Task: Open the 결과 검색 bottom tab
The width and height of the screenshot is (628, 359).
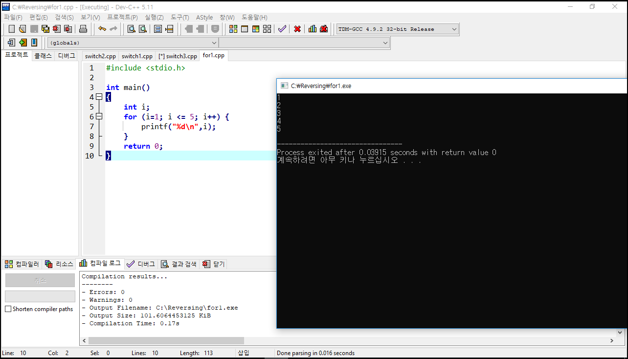Action: (x=179, y=264)
